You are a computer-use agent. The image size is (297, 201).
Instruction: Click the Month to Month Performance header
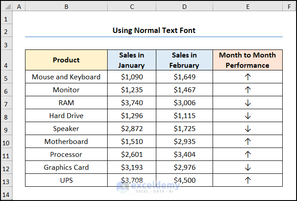[248, 60]
